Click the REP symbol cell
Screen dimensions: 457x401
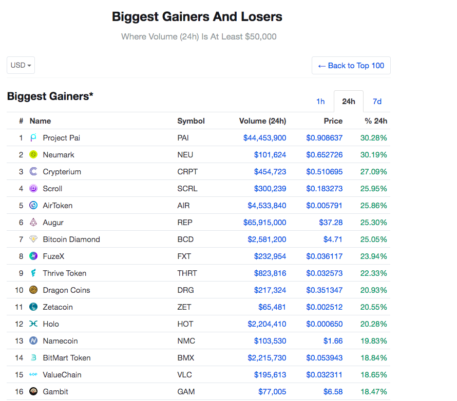point(185,223)
